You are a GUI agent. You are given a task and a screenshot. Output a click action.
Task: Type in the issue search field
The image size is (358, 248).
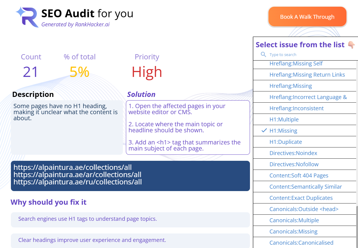[x=303, y=55]
